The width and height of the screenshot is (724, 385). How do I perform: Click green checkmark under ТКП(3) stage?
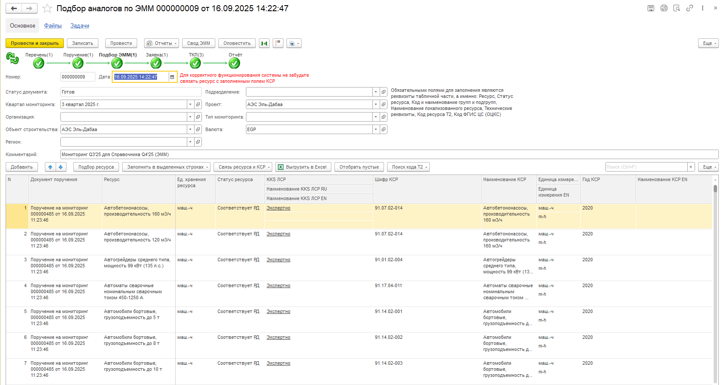click(195, 63)
